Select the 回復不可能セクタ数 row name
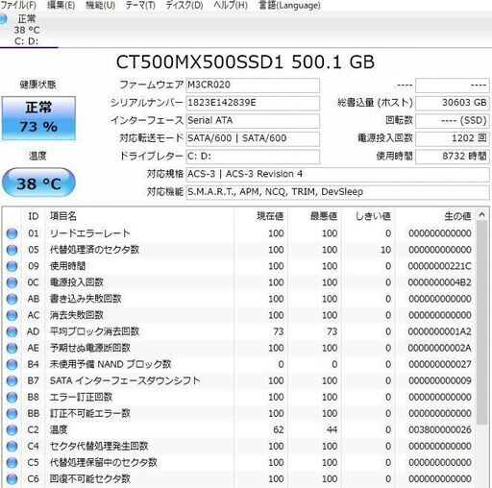 coord(90,479)
